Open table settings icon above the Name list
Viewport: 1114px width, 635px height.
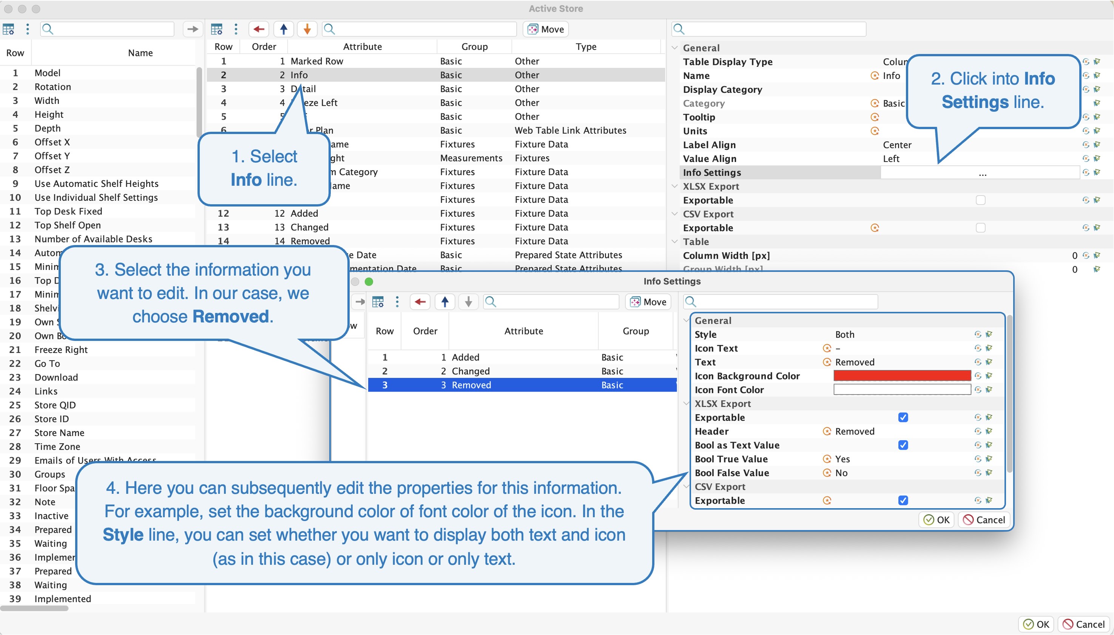point(8,29)
